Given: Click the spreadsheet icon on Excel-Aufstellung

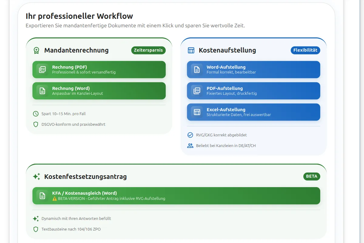Looking at the screenshot, I should tap(197, 112).
